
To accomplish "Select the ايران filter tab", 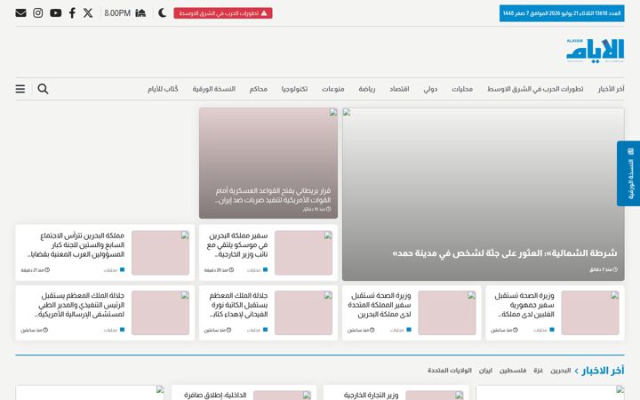I will coord(485,371).
